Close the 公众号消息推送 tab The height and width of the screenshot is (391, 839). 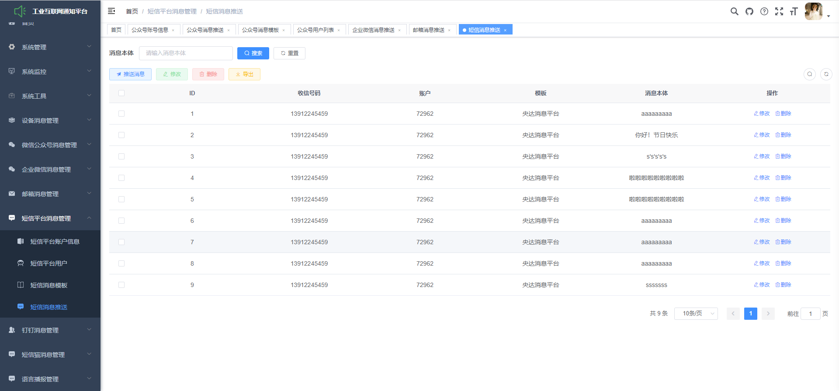point(229,30)
